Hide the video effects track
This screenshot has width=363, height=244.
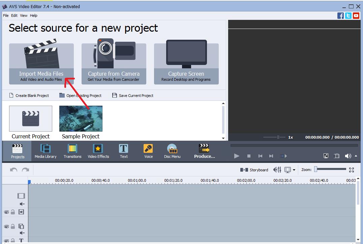[x=6, y=212]
